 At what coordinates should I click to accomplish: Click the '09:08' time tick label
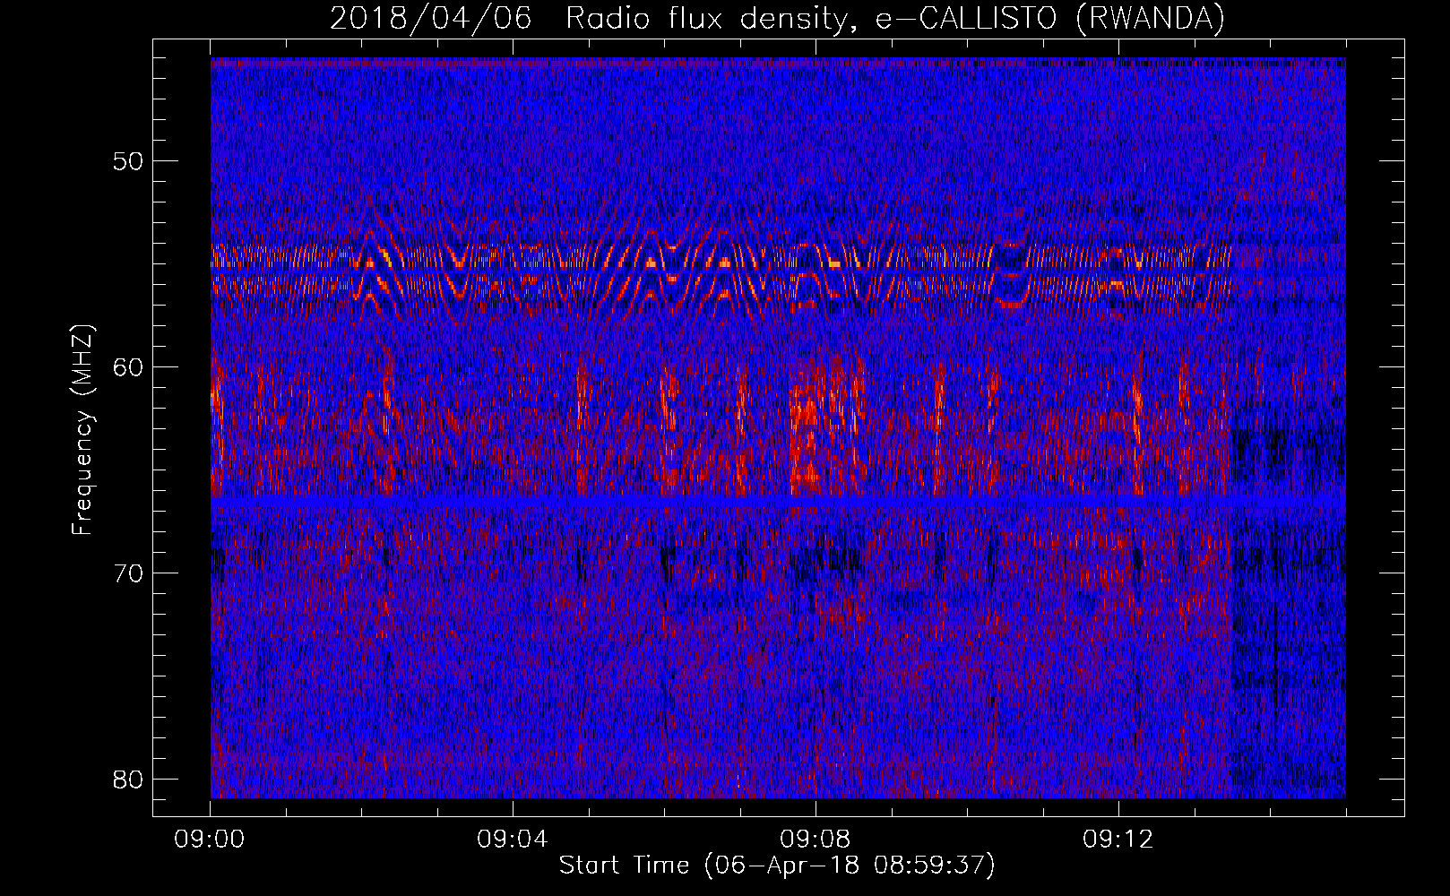pyautogui.click(x=816, y=839)
